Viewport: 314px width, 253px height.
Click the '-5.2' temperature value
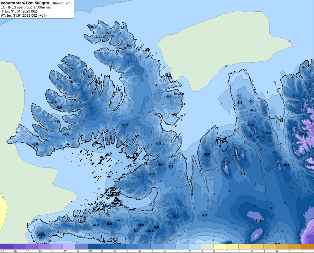(109, 139)
